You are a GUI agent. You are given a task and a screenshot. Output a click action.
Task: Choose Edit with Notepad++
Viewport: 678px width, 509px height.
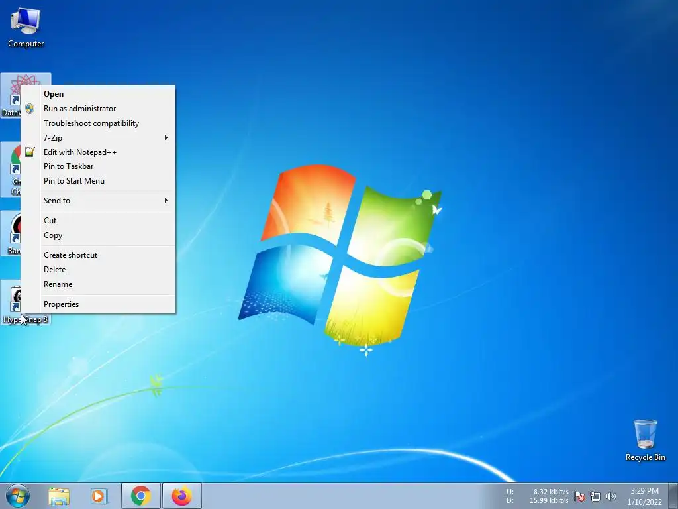[x=98, y=152]
